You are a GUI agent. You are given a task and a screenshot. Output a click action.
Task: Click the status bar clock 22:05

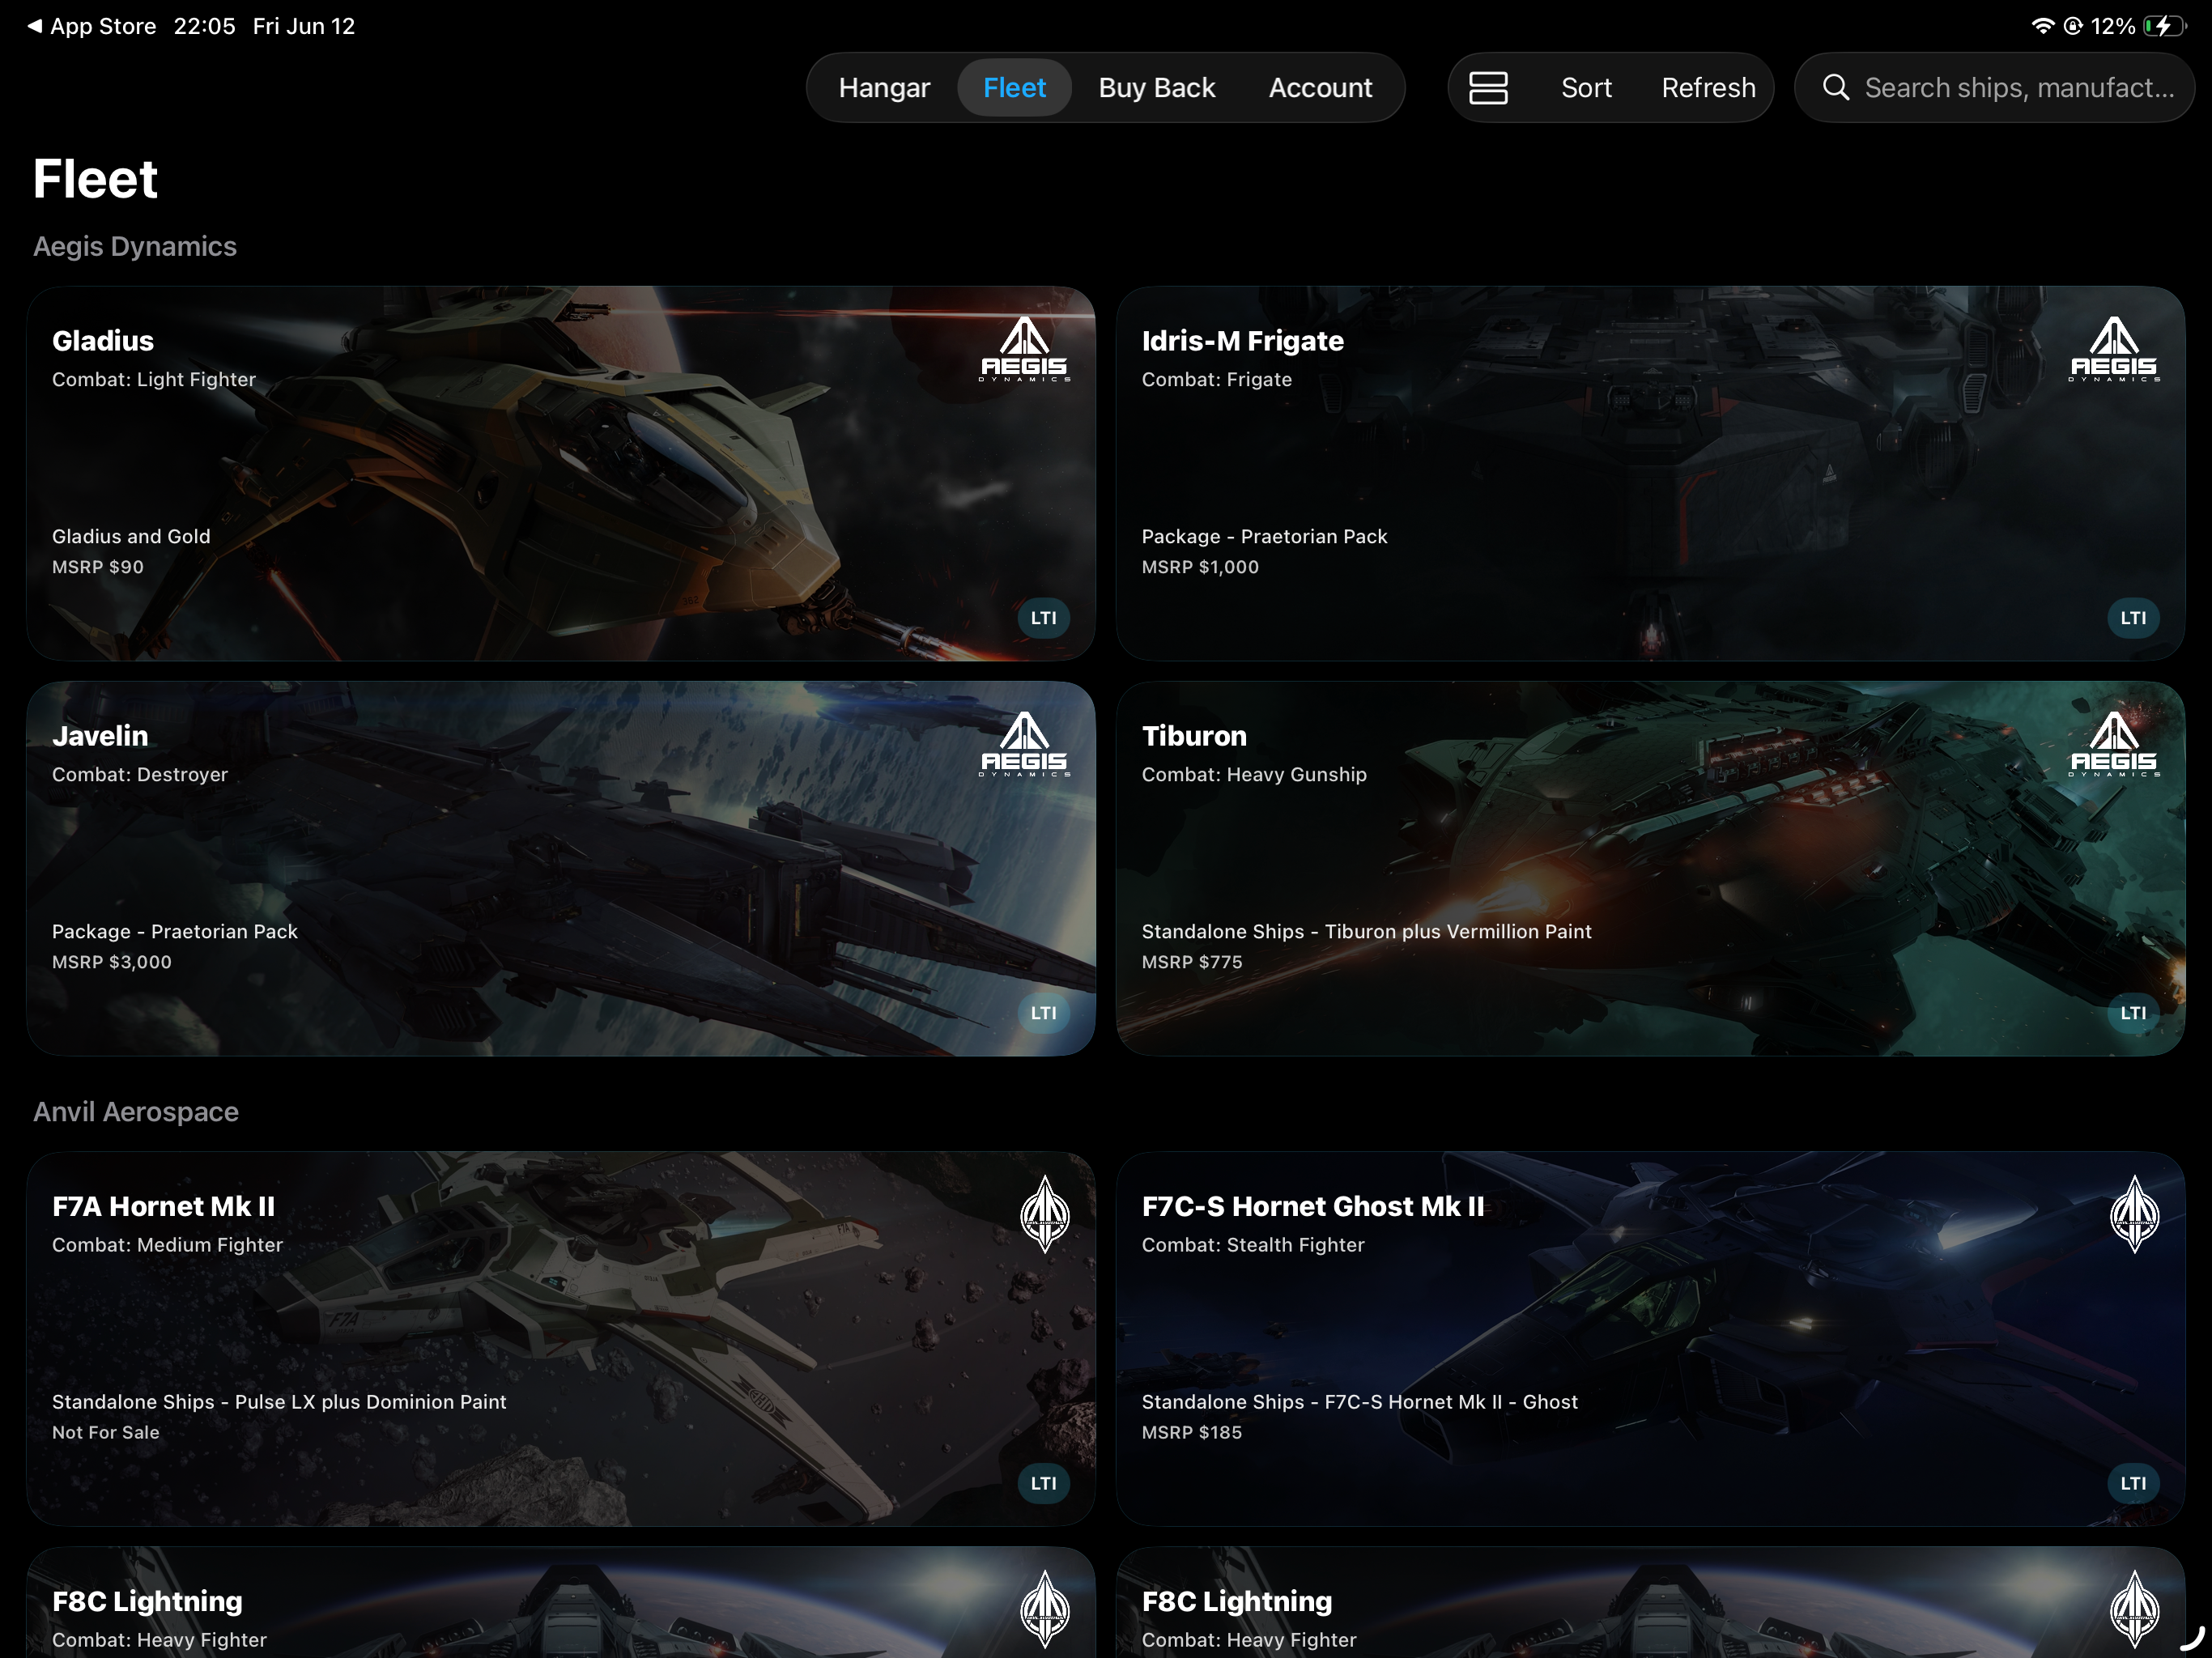click(x=204, y=26)
